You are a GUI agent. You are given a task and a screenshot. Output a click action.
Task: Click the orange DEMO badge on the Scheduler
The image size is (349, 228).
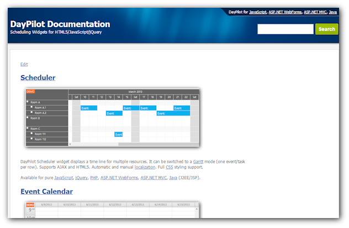[30, 91]
